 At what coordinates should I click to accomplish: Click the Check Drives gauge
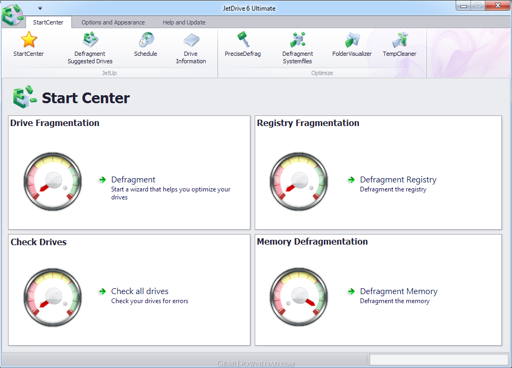53,297
